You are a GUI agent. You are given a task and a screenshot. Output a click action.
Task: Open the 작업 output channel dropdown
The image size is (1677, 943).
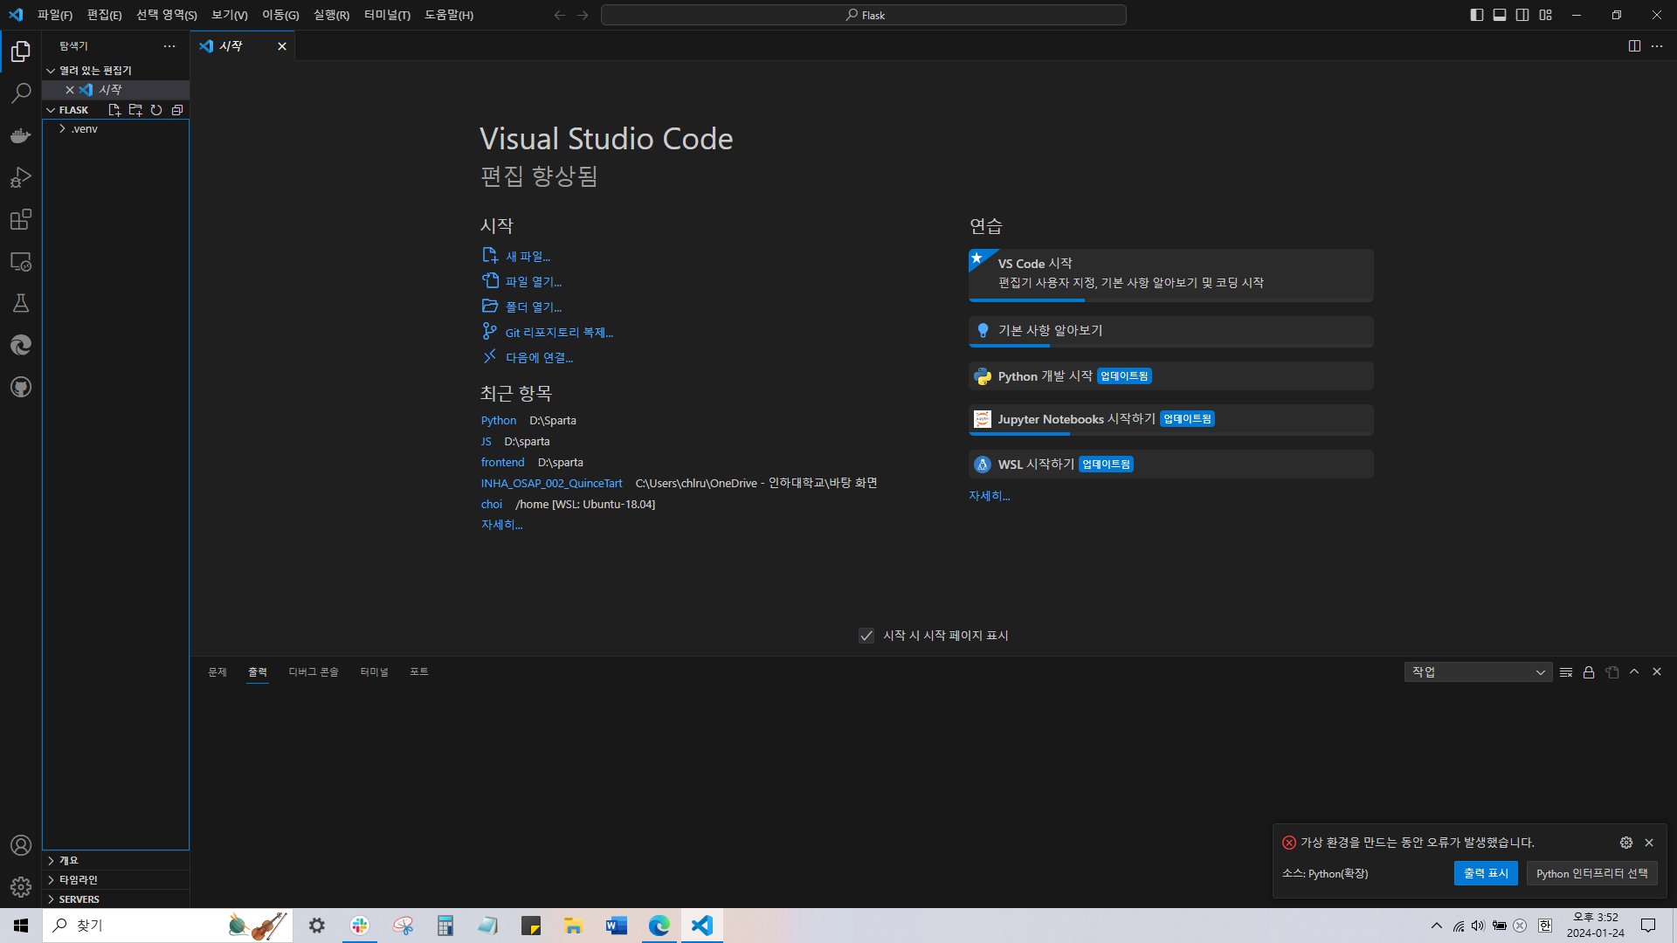[1478, 672]
